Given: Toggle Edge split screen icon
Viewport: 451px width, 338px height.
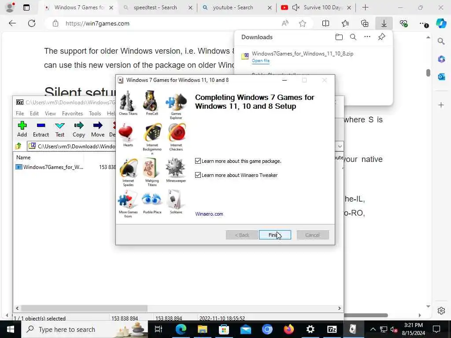Looking at the screenshot, I should 325,23.
